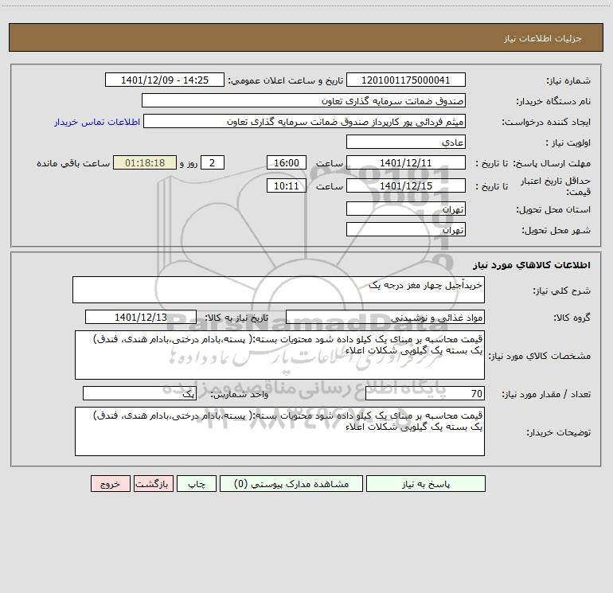Click the شرح کلی نیاز label
Viewport: 613px width, 593px height.
pyautogui.click(x=562, y=291)
